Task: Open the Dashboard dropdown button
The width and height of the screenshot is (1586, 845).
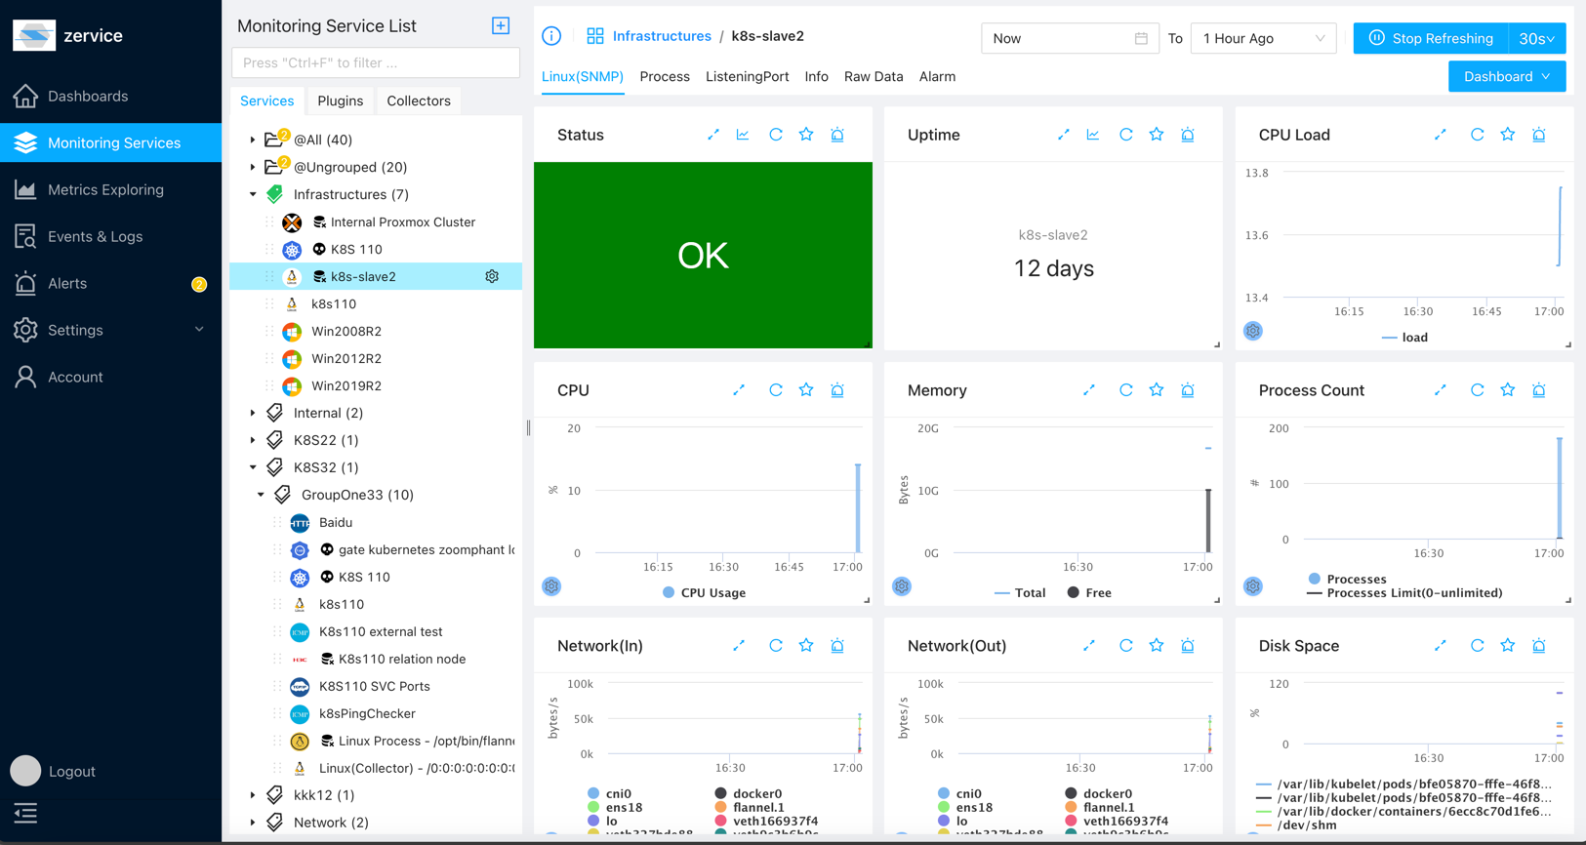Action: [1506, 76]
